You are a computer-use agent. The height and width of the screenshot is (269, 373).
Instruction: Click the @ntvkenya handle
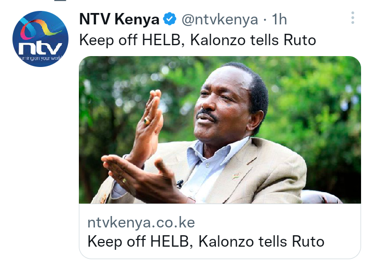(220, 19)
